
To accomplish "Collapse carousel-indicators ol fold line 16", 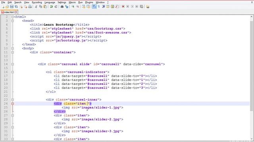I will point(12,72).
